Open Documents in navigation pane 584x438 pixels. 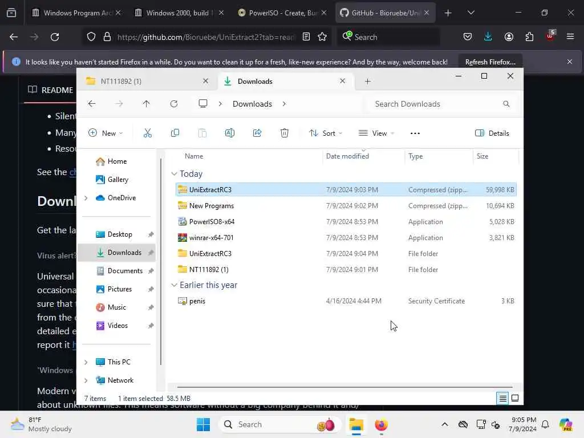(125, 271)
